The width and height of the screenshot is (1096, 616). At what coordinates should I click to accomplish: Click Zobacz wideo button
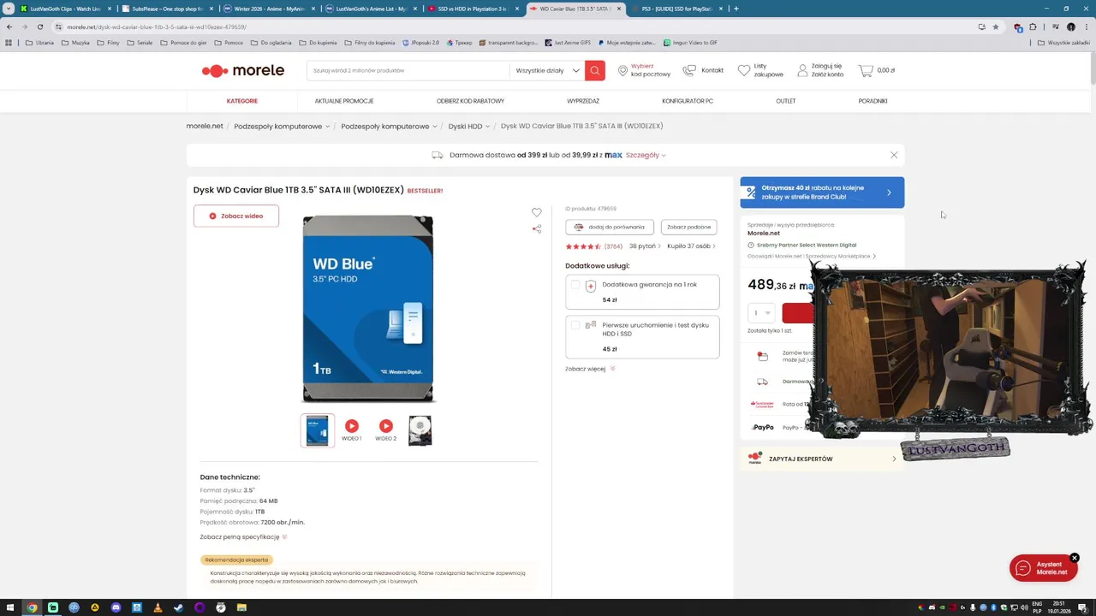[x=236, y=216]
